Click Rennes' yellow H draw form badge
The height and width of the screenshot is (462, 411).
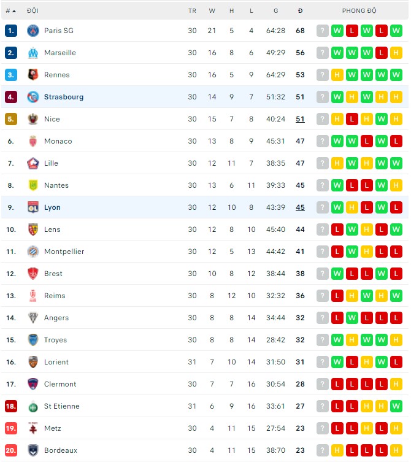(x=337, y=75)
